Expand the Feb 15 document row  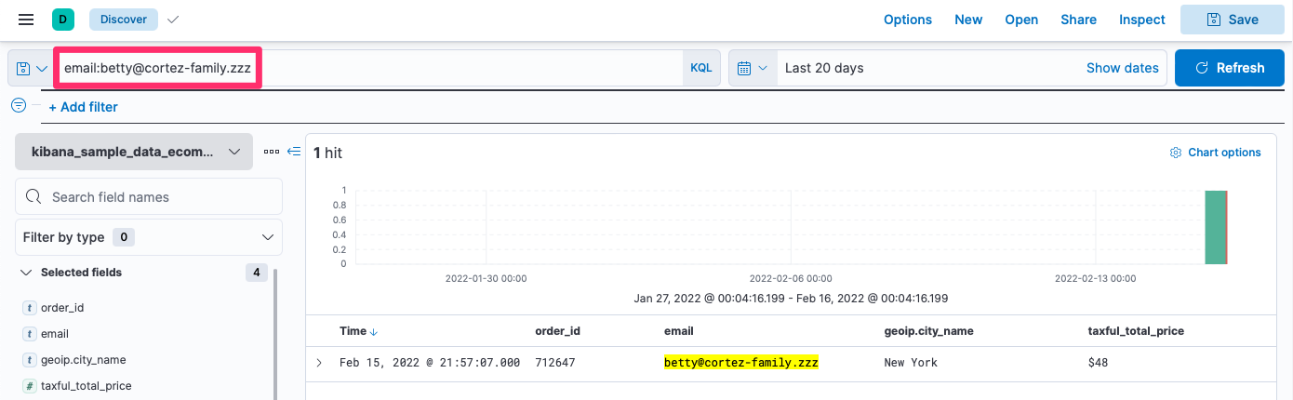click(x=319, y=363)
